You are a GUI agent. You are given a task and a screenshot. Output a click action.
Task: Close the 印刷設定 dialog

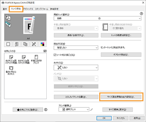click(143, 3)
